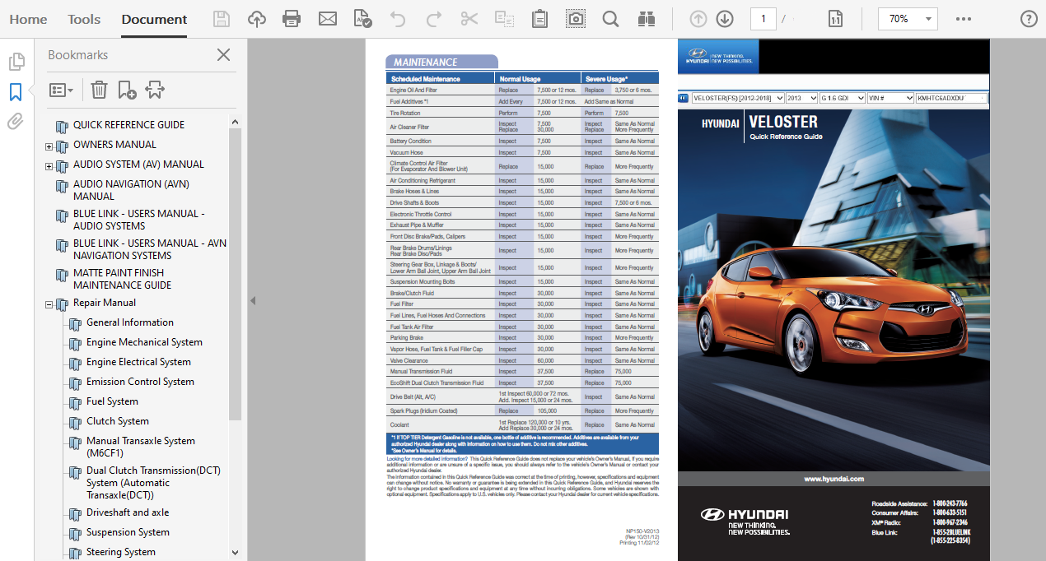1046x561 pixels.
Task: Open the BLUE LINK Audio Systems manual
Action: pos(148,220)
